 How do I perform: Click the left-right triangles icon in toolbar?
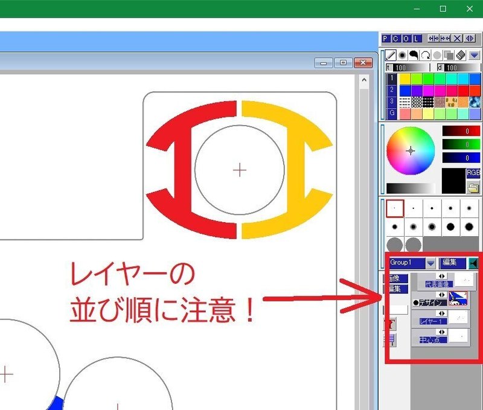tap(470, 39)
